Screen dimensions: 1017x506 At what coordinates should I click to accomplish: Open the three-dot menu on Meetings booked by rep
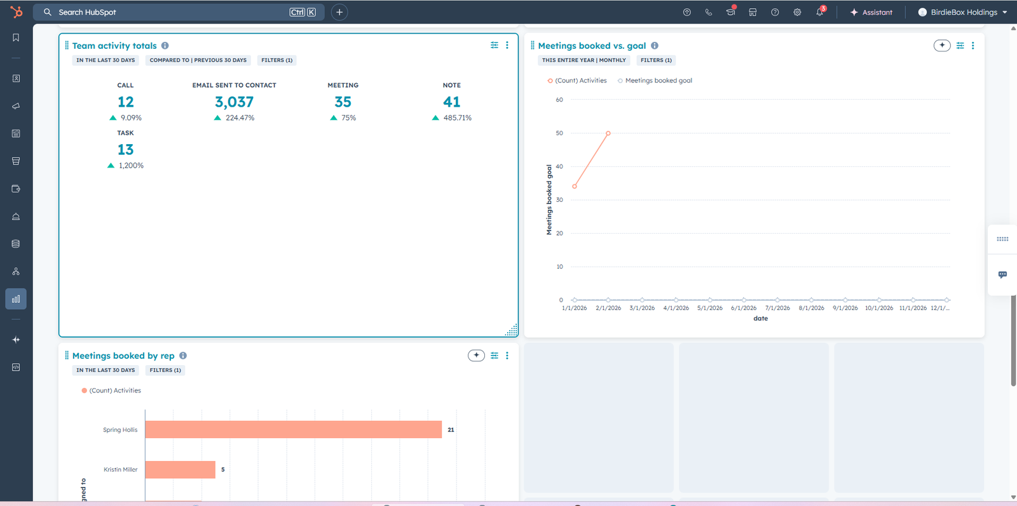(x=507, y=356)
